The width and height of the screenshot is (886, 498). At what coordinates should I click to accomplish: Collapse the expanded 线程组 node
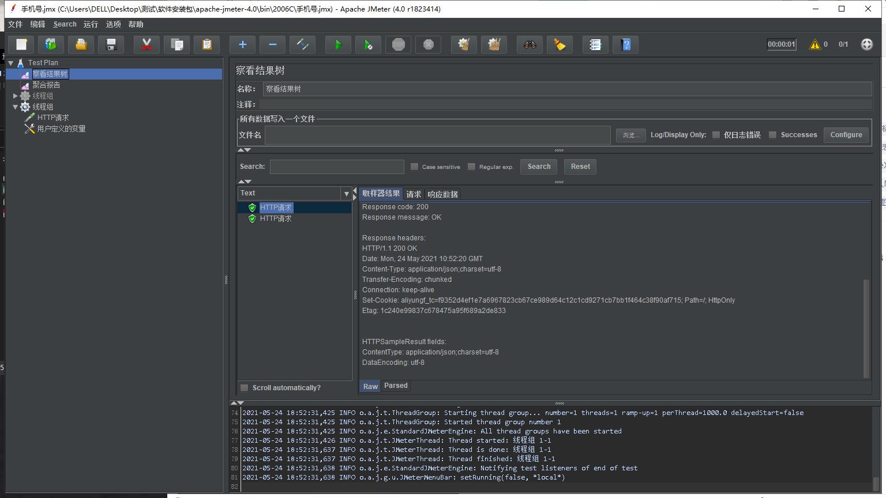tap(15, 107)
